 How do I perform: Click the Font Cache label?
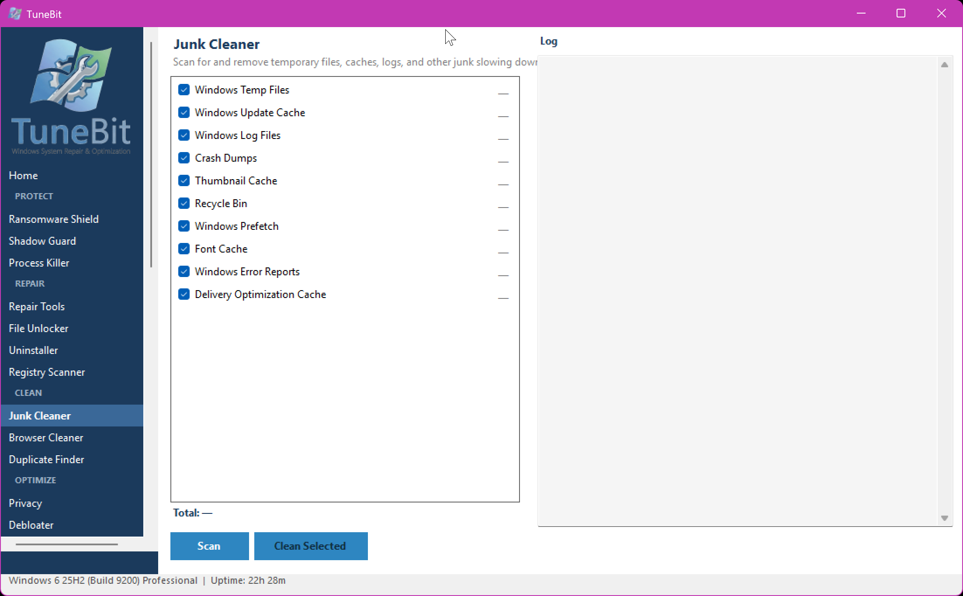pyautogui.click(x=221, y=249)
